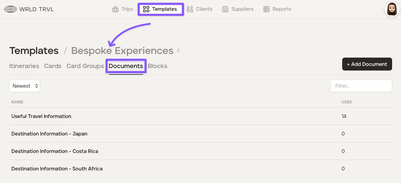Expand the Bespoke Experiences switcher chevron
Image resolution: width=401 pixels, height=183 pixels.
(178, 51)
